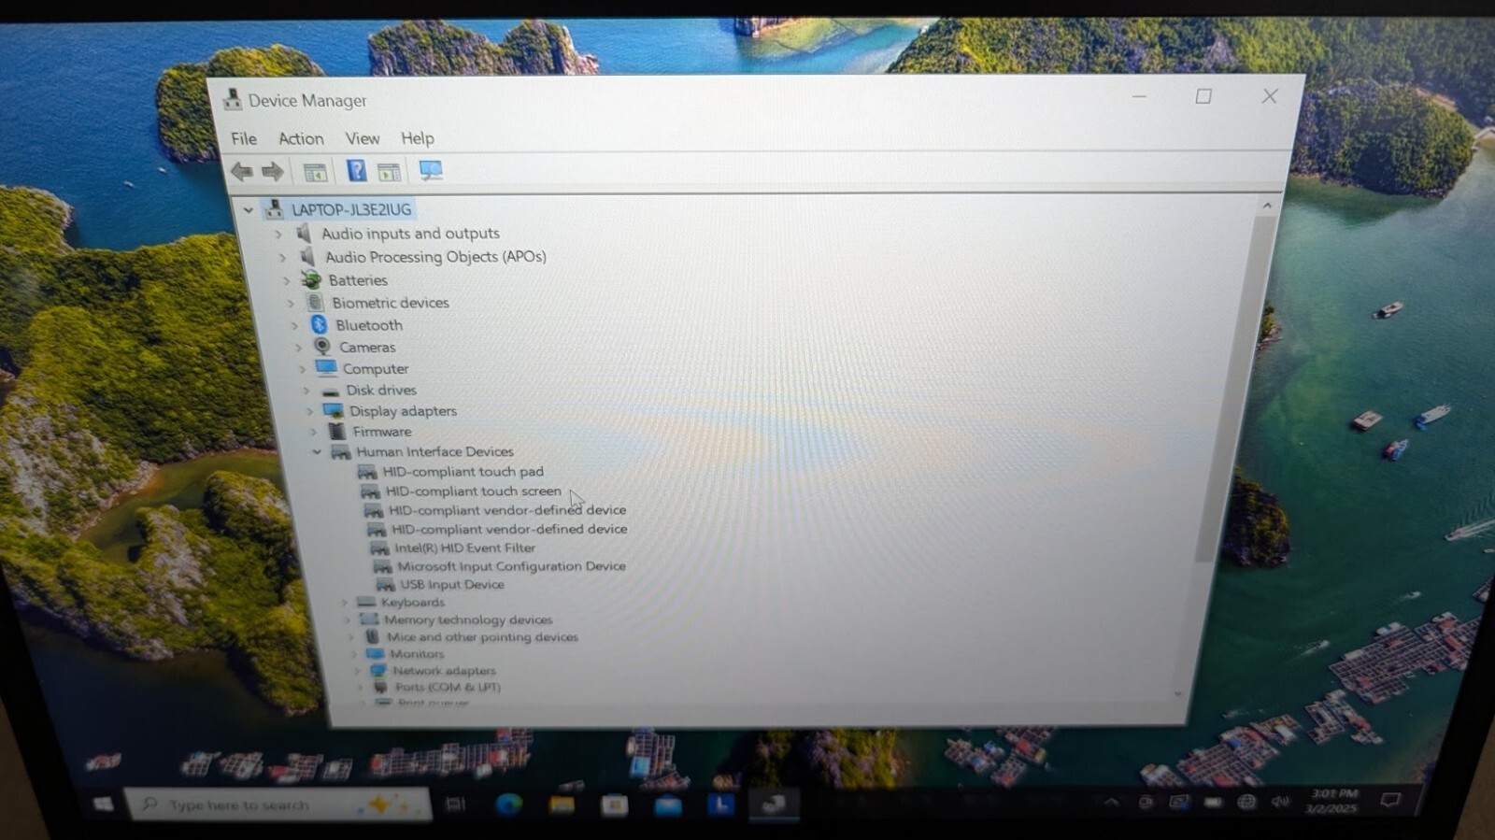Click Scan for hardware changes icon

click(x=431, y=171)
